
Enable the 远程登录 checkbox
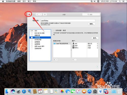click(x=32, y=42)
